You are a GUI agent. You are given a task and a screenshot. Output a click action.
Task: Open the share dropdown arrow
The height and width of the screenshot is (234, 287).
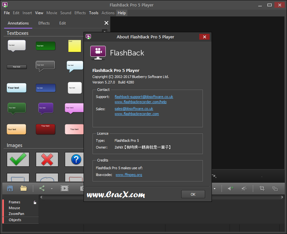[52, 189]
